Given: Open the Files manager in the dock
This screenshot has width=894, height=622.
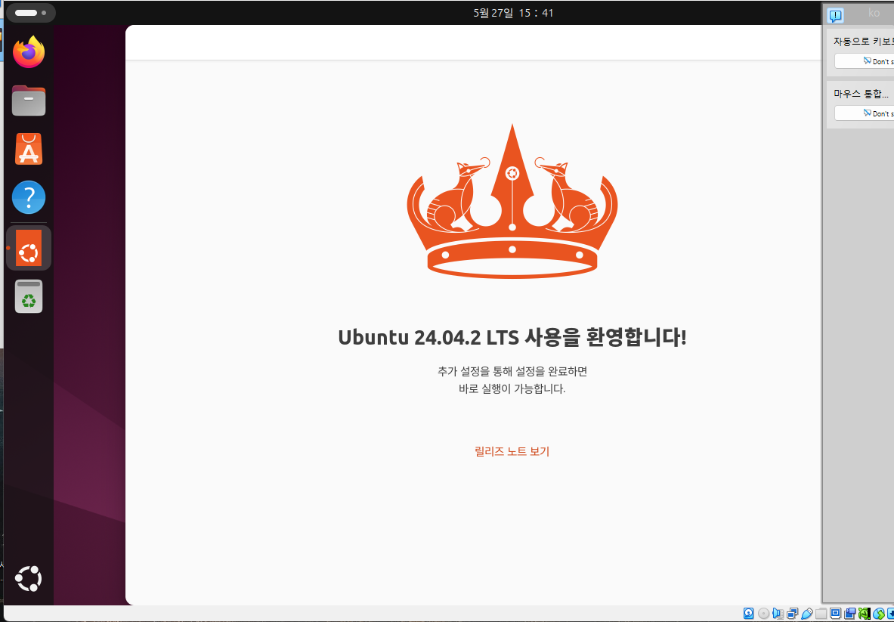Looking at the screenshot, I should 29,101.
